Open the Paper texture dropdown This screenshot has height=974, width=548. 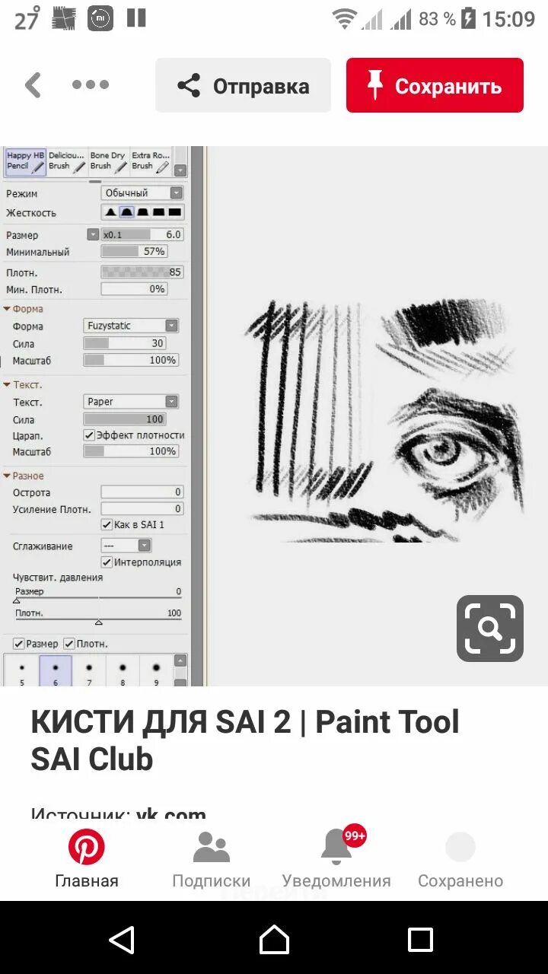(x=131, y=402)
